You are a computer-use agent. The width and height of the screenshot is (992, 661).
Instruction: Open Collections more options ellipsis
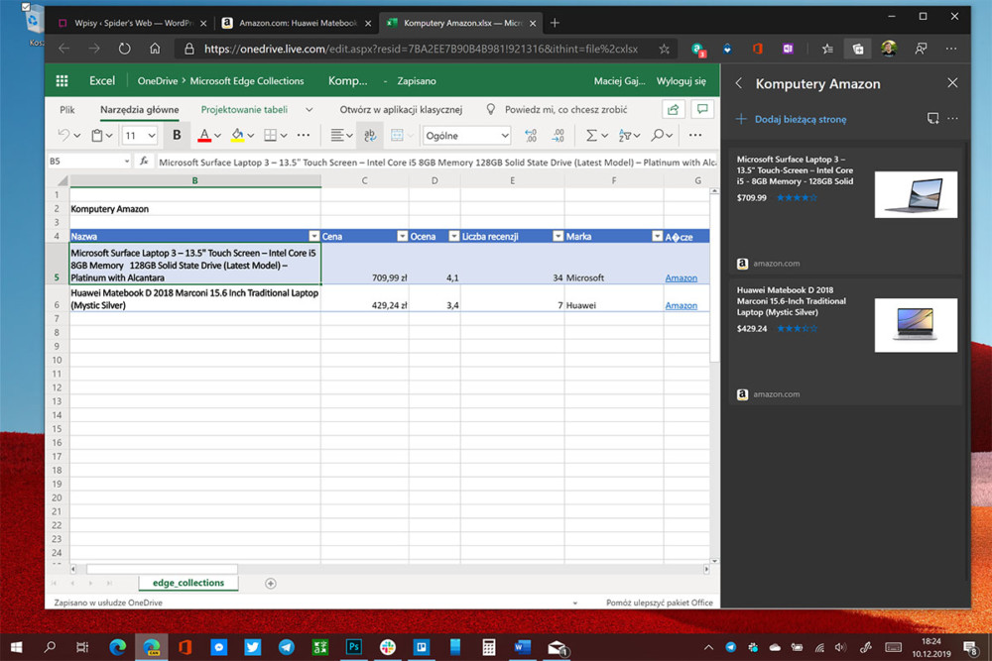pos(952,118)
